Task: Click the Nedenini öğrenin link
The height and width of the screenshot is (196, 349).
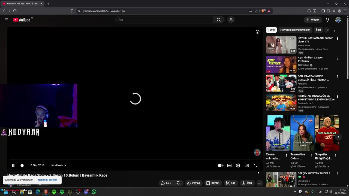Action: [x=48, y=180]
